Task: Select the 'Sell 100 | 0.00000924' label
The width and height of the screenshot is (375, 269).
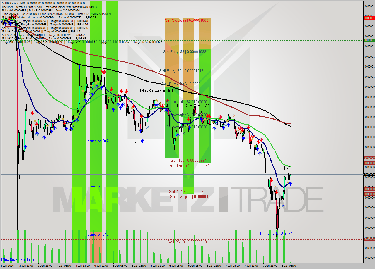Action: pos(189,161)
